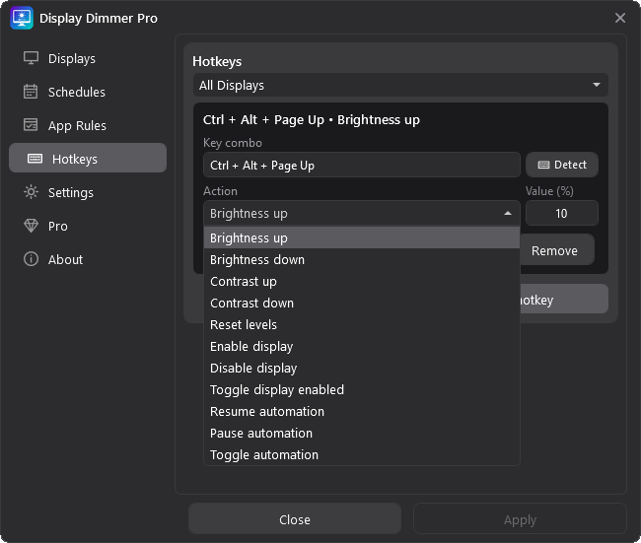Select Enable display option
The width and height of the screenshot is (641, 543).
click(x=362, y=347)
